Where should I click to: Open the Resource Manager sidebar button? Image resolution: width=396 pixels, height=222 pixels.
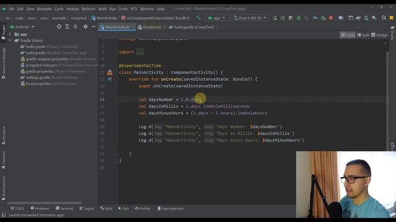[3, 63]
